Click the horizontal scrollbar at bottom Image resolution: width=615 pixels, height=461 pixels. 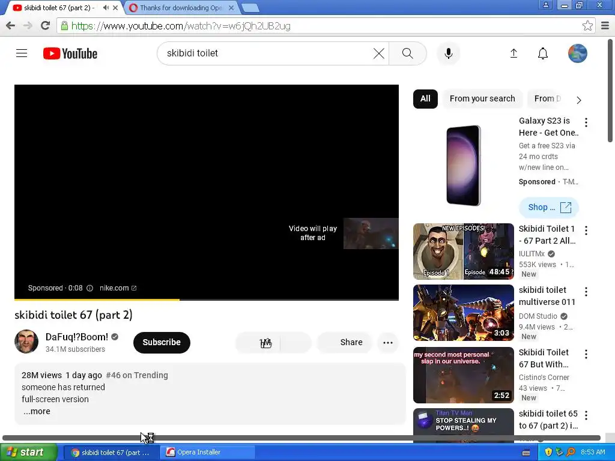click(x=301, y=438)
